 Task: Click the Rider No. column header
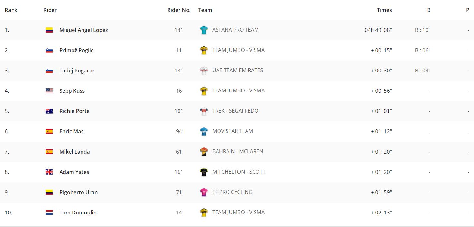coord(179,10)
